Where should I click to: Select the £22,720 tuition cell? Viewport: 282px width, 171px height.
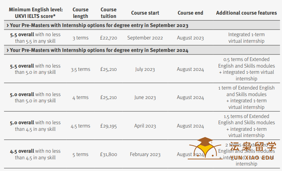pyautogui.click(x=108, y=38)
